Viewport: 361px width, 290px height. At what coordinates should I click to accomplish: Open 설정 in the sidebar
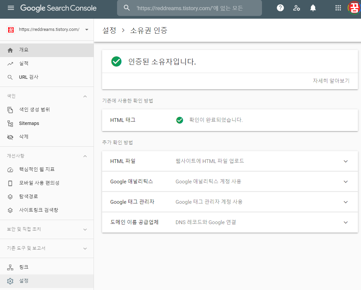coord(47,281)
